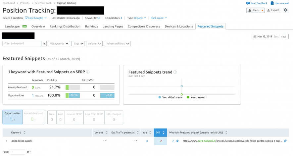
Task: Toggle New on SERP filter tile
Action: point(74,117)
